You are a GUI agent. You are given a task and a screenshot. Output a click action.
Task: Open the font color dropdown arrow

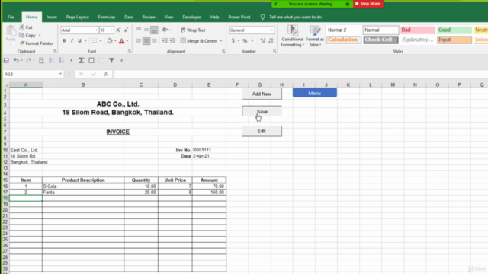coord(127,40)
